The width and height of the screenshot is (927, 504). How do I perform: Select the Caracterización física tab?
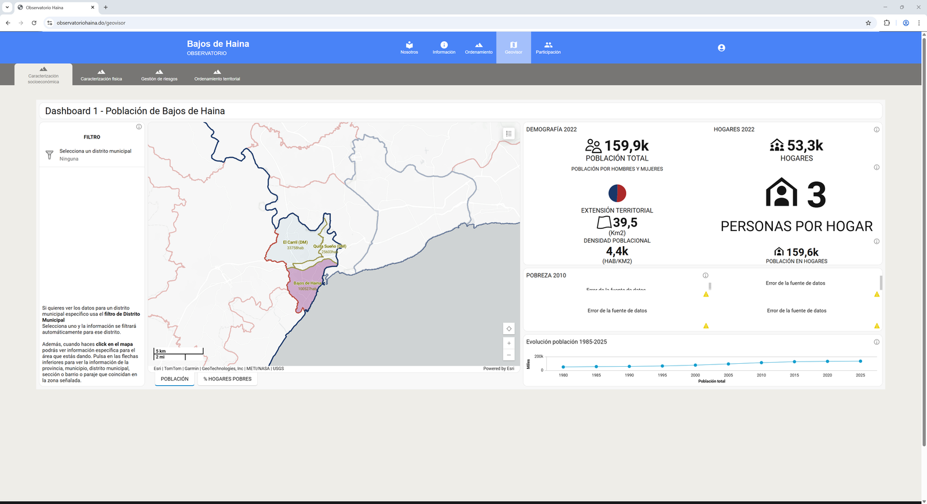point(101,75)
